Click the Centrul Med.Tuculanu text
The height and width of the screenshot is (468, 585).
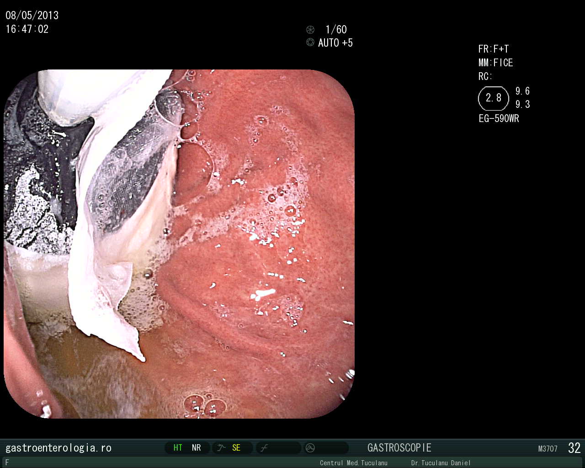(354, 463)
